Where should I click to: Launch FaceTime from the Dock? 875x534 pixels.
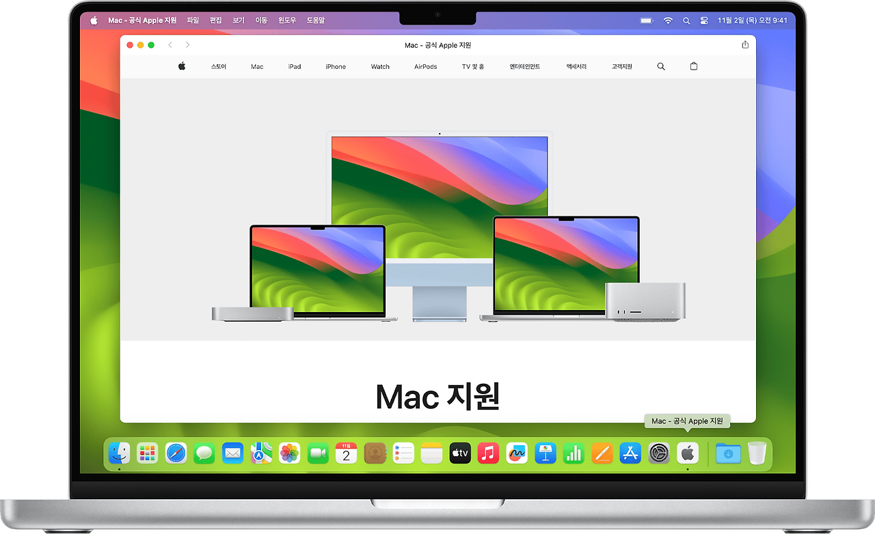click(x=318, y=453)
